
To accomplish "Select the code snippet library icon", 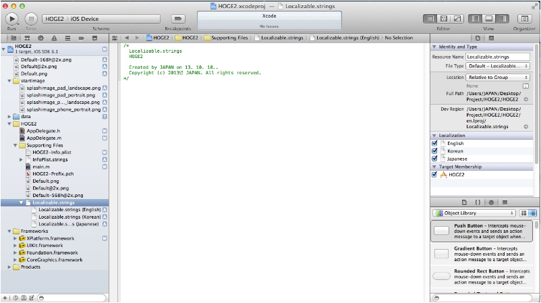I will (478, 202).
